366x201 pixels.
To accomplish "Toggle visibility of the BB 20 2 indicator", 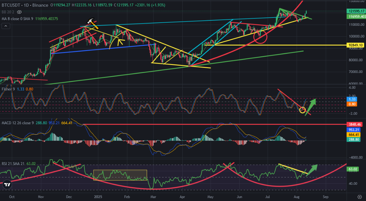I will 19,12.
